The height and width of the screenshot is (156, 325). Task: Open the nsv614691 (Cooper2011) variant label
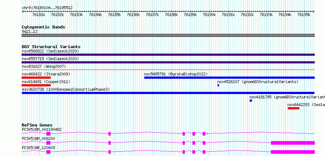[46, 82]
